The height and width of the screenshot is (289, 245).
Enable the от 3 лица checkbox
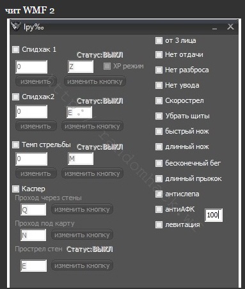pos(159,40)
